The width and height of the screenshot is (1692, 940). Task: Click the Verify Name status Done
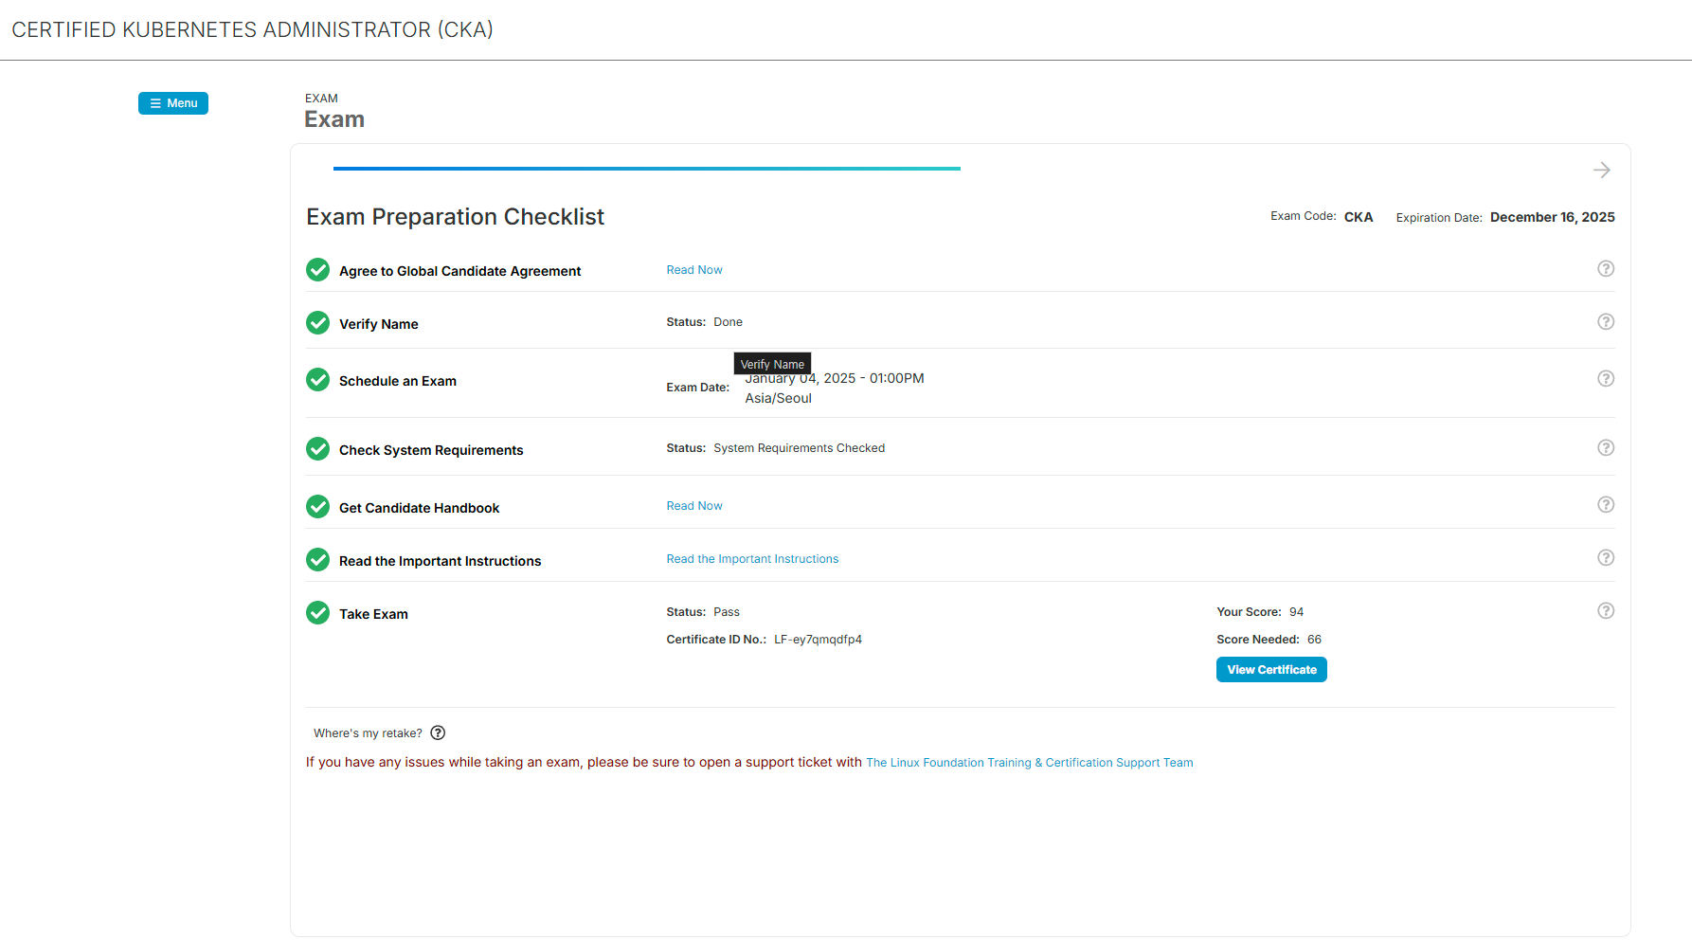pyautogui.click(x=728, y=322)
